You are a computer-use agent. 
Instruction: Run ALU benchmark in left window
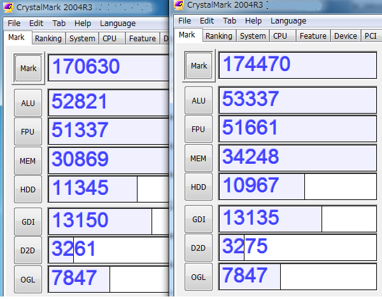click(x=28, y=103)
